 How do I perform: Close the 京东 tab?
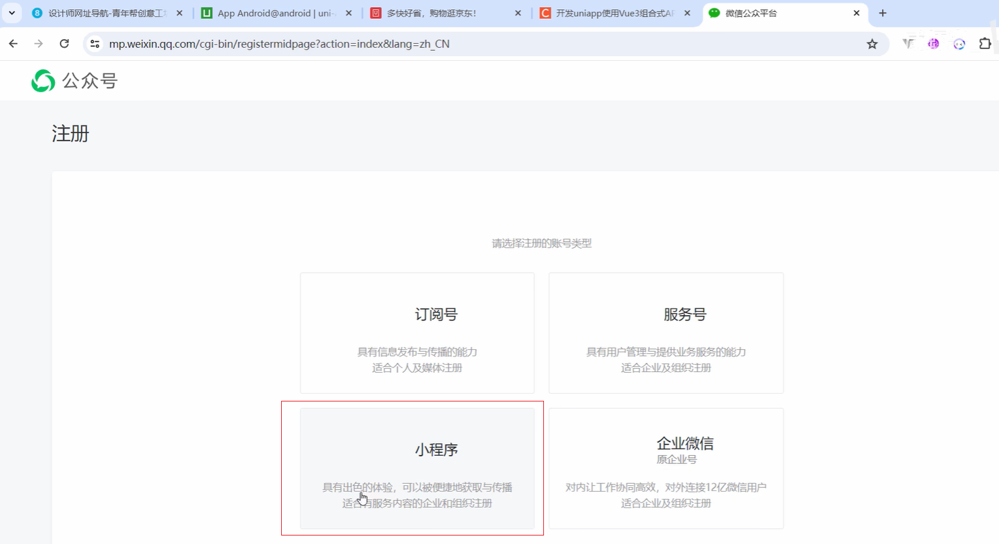pos(518,13)
